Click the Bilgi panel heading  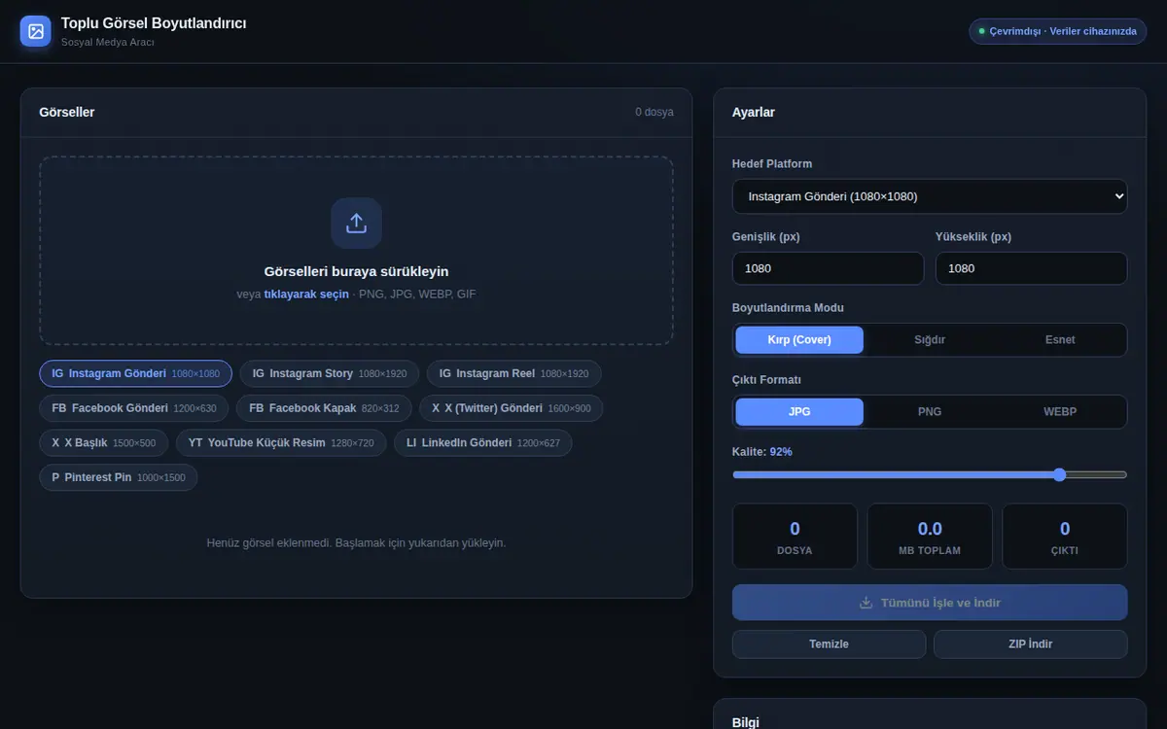[746, 723]
